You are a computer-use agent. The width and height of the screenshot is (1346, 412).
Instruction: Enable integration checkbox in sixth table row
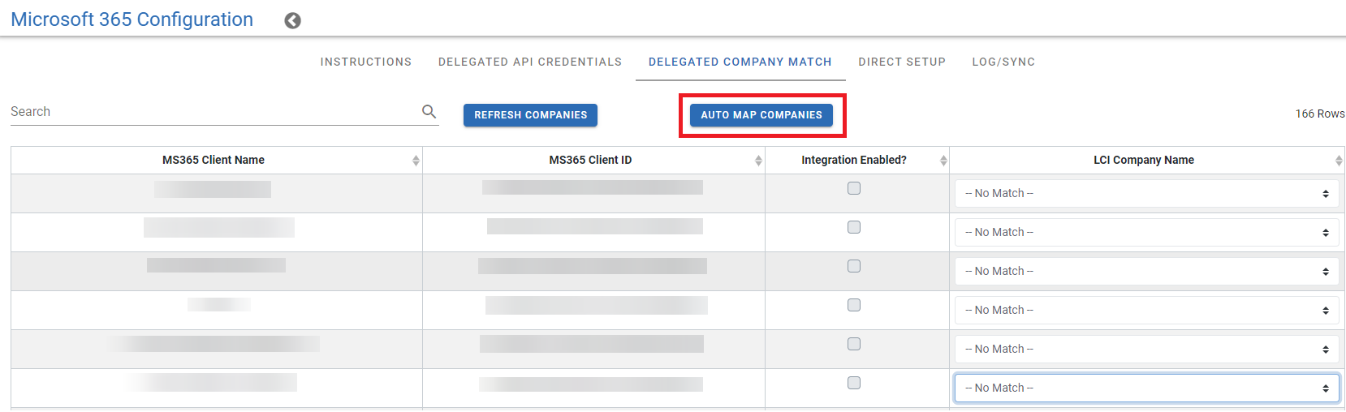854,383
